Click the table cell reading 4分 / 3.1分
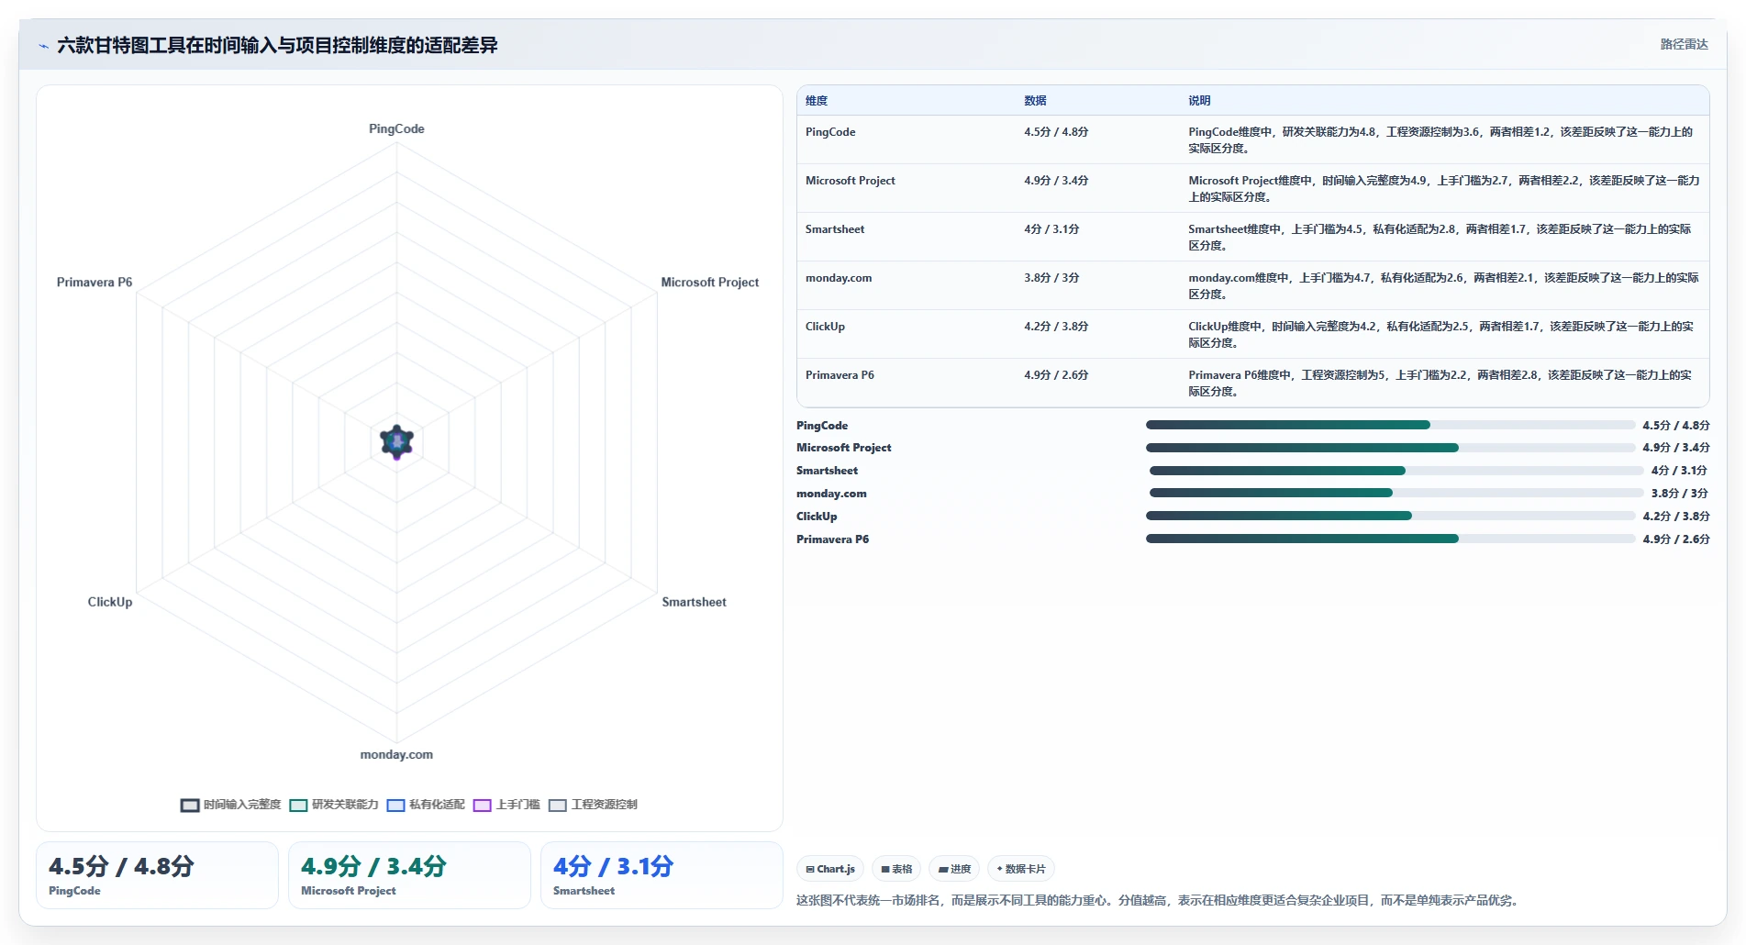1746x945 pixels. tap(1051, 229)
